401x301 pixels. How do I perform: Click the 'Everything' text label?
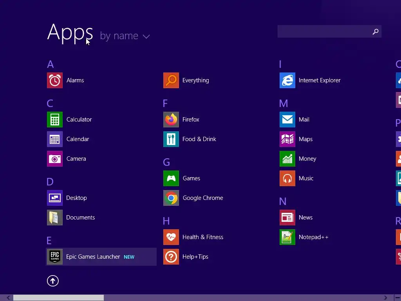point(196,80)
